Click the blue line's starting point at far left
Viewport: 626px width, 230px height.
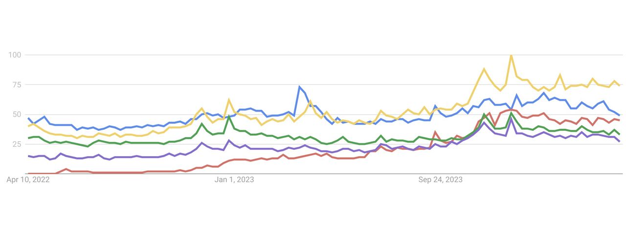pos(28,118)
